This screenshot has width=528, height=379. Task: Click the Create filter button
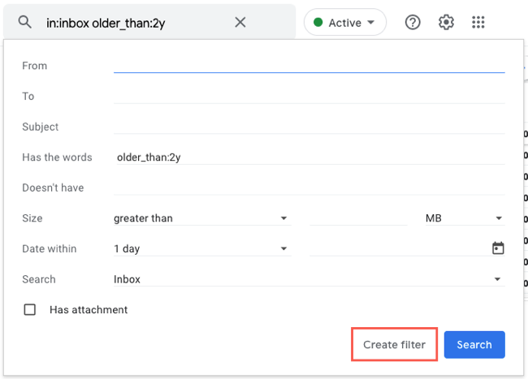394,344
